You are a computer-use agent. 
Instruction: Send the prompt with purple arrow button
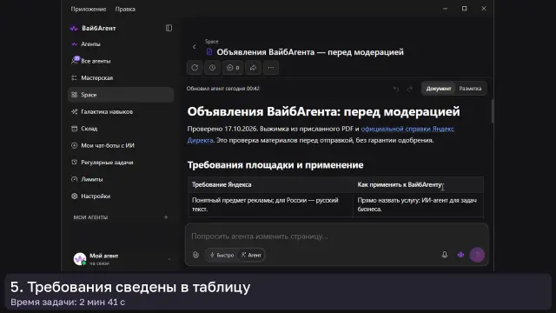point(477,255)
